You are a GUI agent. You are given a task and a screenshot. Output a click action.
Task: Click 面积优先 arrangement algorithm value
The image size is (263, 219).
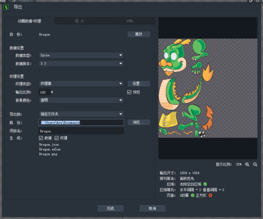coord(187,178)
